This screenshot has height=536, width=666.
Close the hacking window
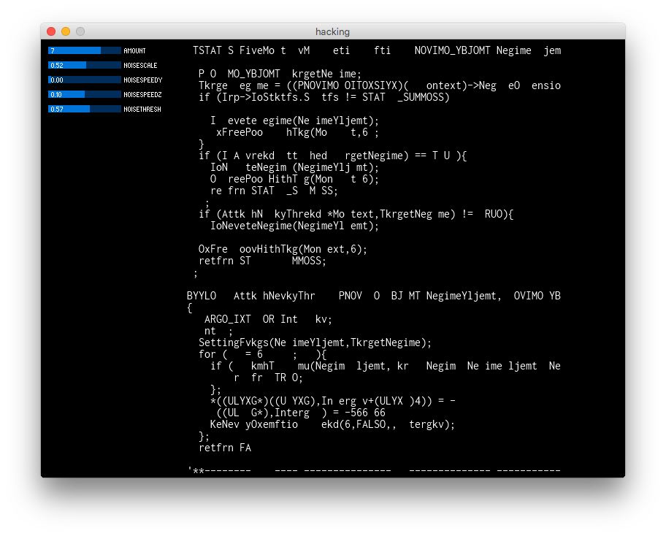pyautogui.click(x=51, y=31)
